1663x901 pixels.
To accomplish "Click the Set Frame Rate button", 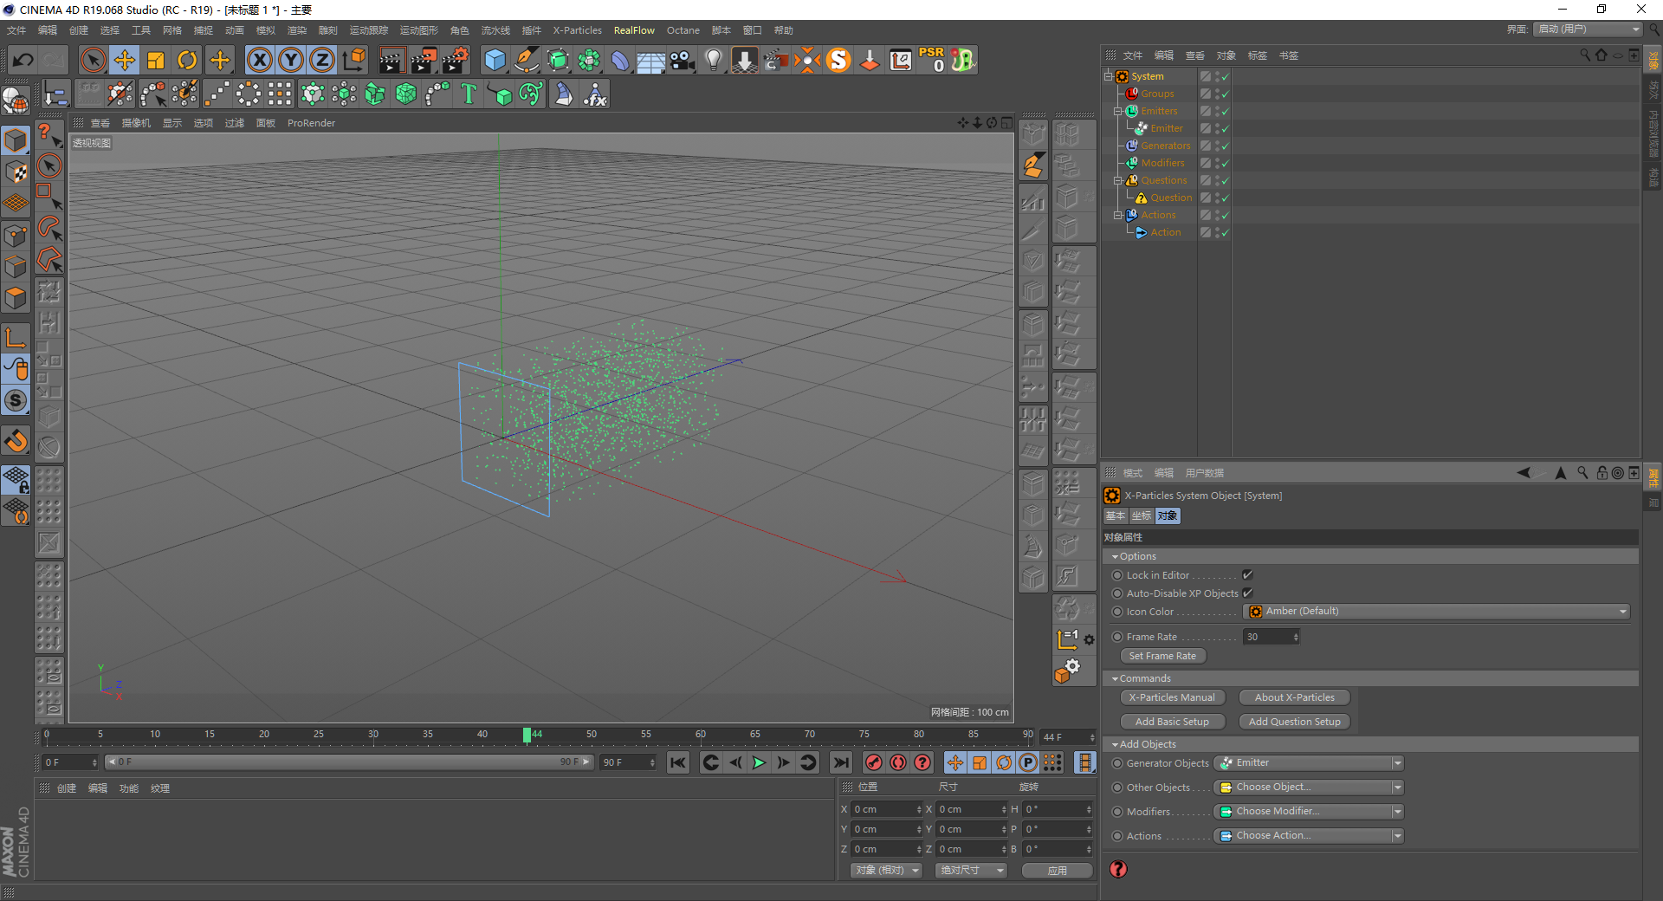I will pos(1162,657).
